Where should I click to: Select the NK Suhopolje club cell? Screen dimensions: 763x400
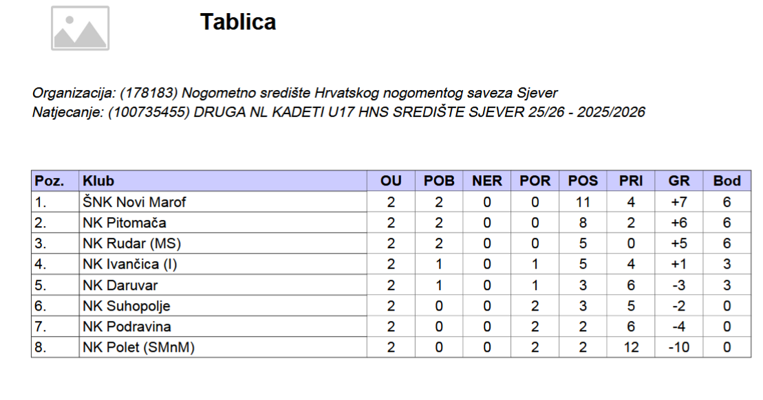pyautogui.click(x=223, y=306)
